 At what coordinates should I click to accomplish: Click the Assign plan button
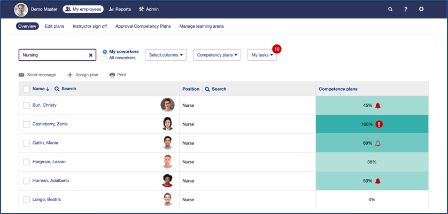pos(83,75)
